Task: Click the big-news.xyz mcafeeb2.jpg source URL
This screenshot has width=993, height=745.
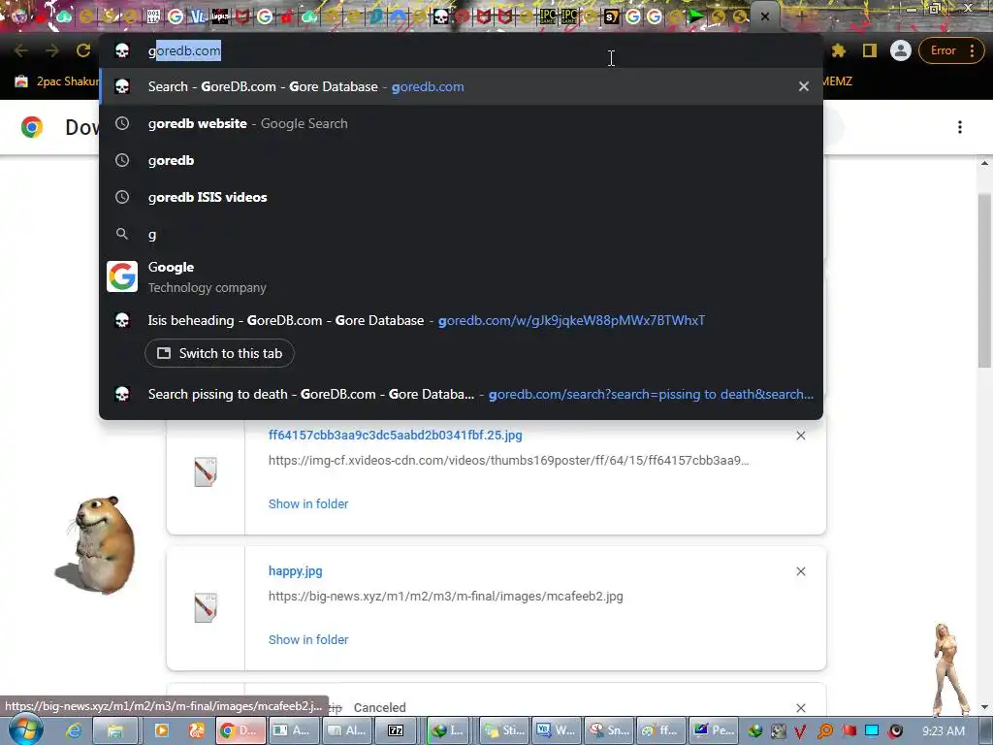Action: (446, 597)
